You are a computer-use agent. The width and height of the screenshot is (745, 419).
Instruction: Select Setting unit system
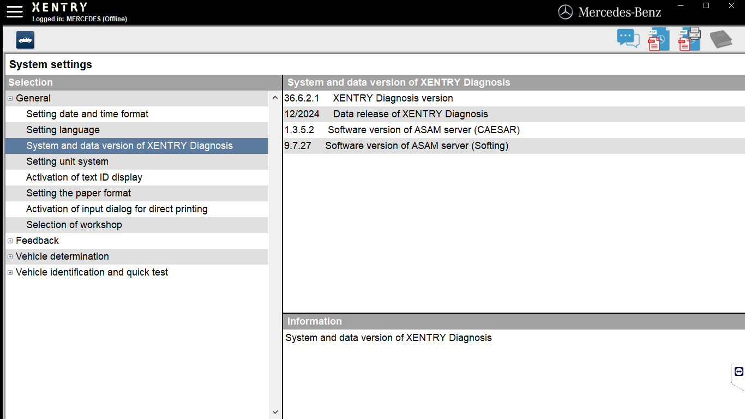(137, 161)
